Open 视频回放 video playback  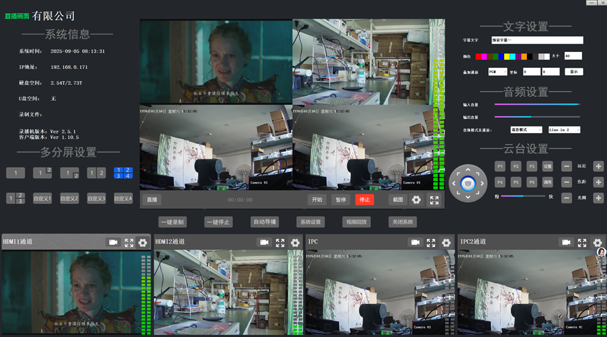356,222
